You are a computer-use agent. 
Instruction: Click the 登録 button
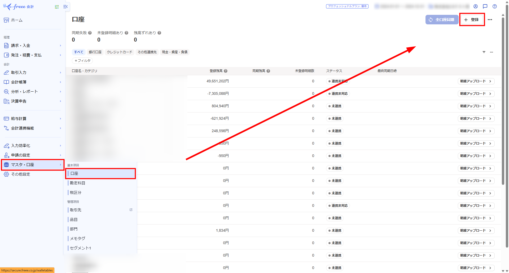click(472, 20)
